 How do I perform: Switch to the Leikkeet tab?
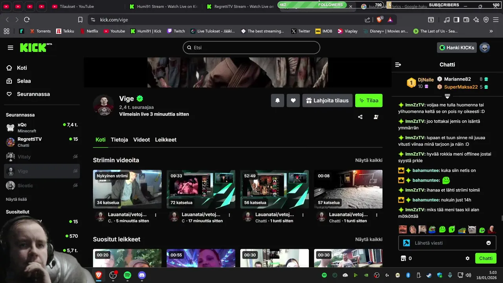coord(165,140)
